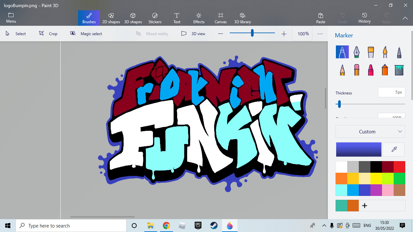Open the 3D library

(243, 18)
